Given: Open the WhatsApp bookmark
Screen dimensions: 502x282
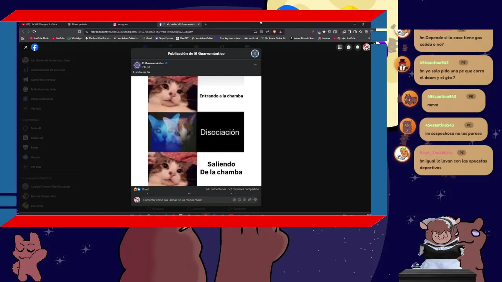Looking at the screenshot, I should (x=75, y=38).
